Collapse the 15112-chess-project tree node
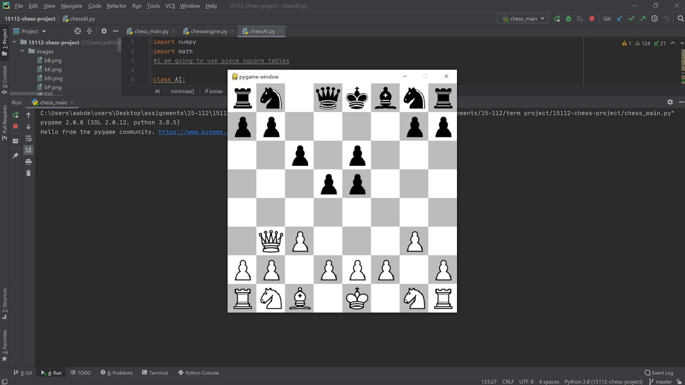 click(x=15, y=42)
